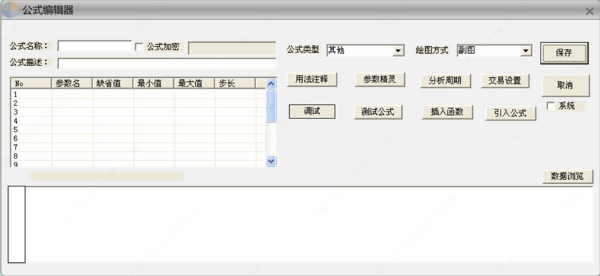
Task: Select parameter row number 1
Action: click(x=138, y=94)
